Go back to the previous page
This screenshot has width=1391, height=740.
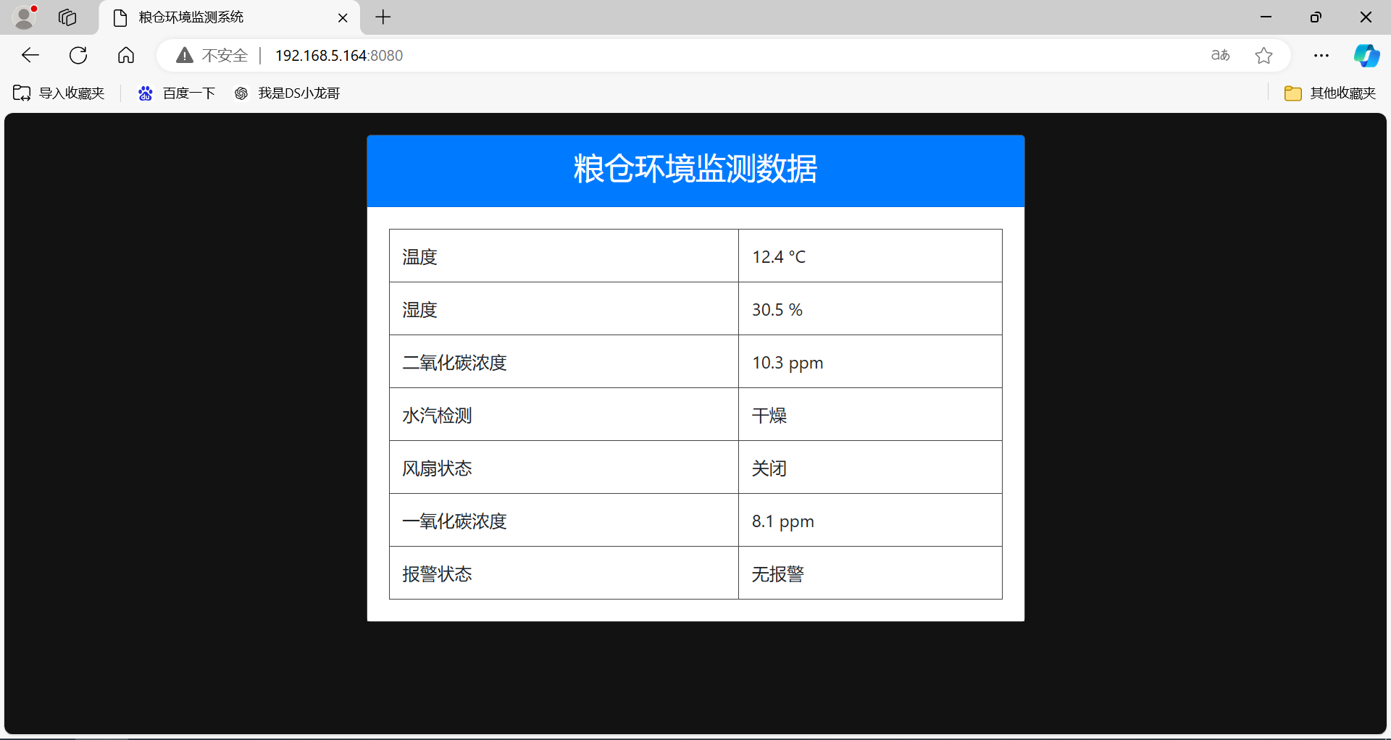click(x=30, y=55)
